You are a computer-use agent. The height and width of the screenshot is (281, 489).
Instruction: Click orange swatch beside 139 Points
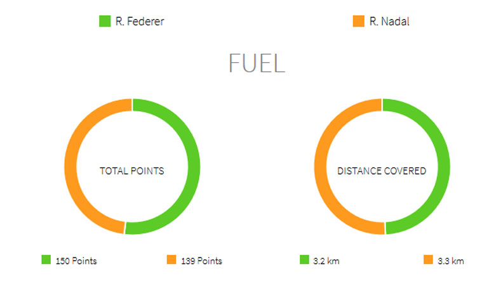[x=171, y=260]
